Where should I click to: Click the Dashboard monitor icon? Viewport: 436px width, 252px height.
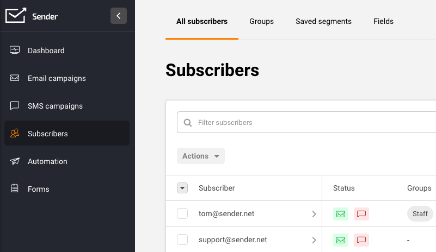[15, 51]
